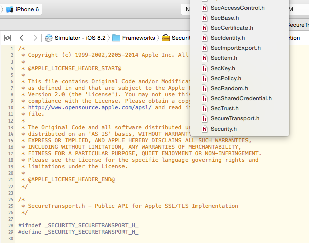Open the Frameworks jump bar segment
This screenshot has width=309, height=243.
139,38
